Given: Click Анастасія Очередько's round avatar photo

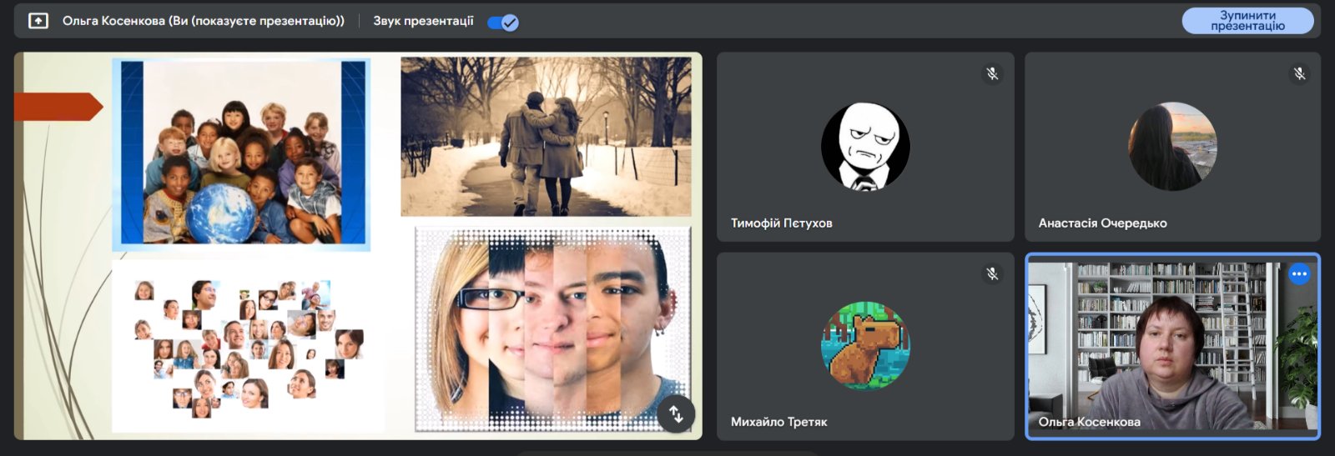Looking at the screenshot, I should tap(1172, 147).
